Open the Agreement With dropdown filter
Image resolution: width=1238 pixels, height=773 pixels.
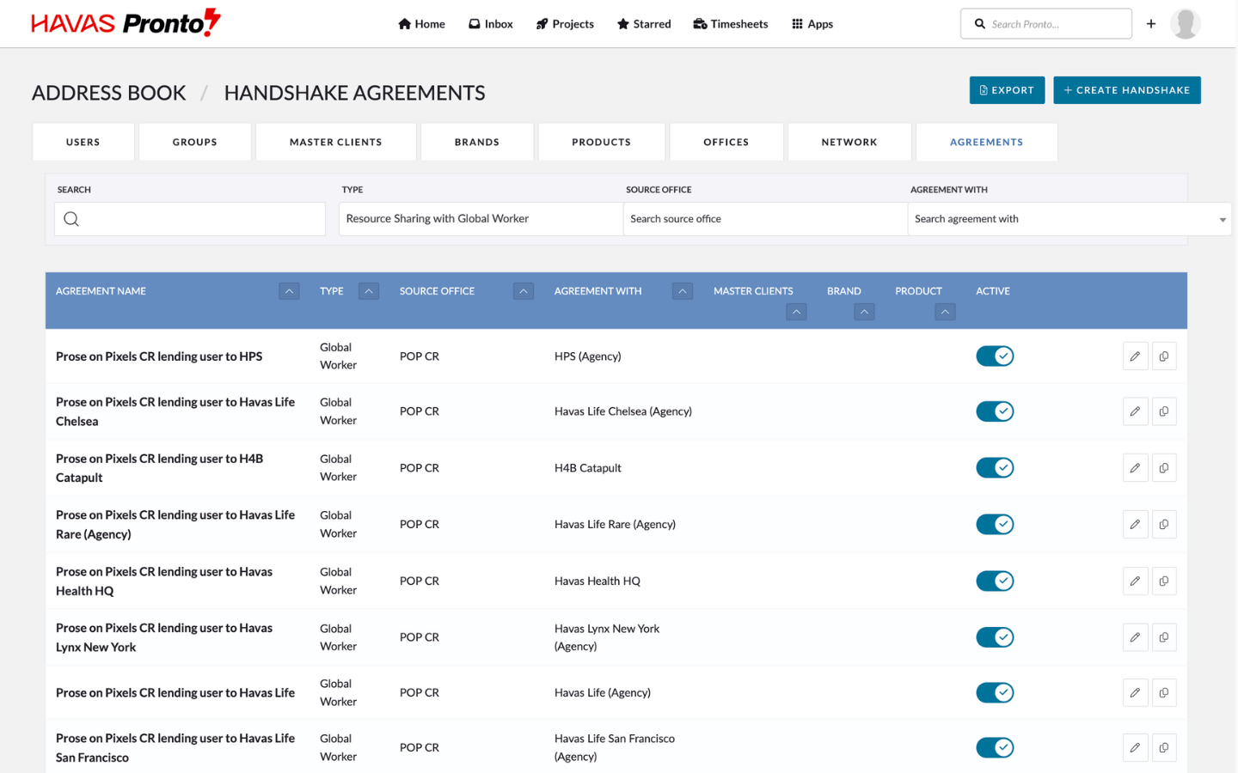1069,219
